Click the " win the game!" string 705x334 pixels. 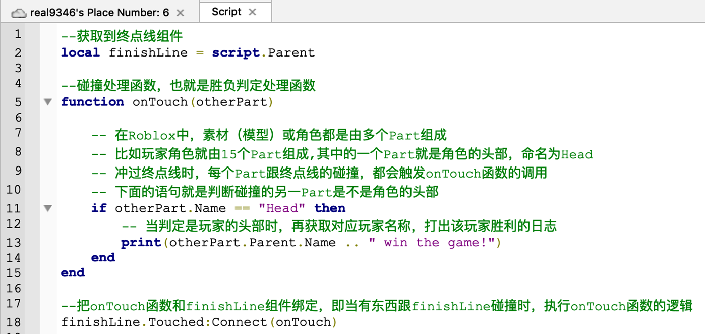coord(432,243)
